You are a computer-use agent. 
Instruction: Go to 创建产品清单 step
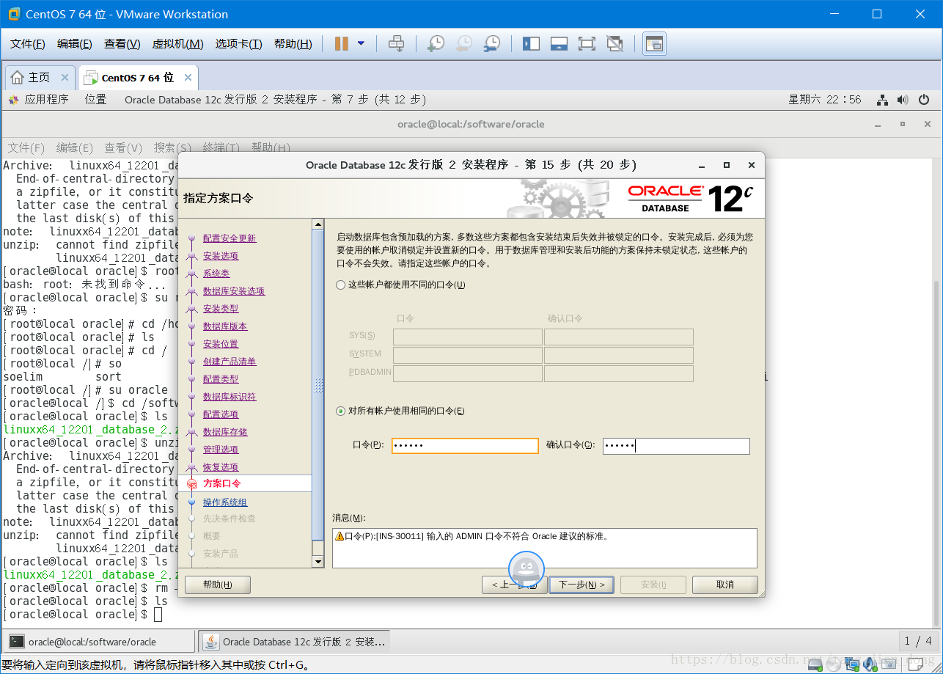coord(230,362)
